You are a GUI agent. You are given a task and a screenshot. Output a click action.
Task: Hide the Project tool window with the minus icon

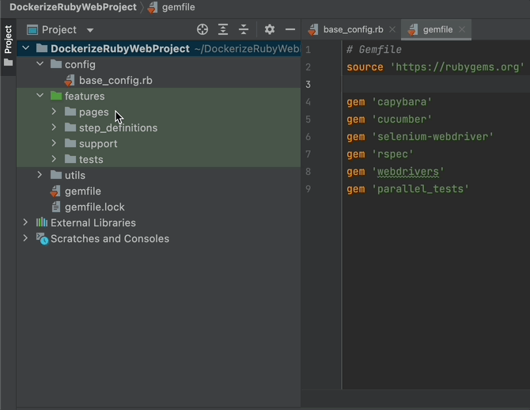[x=290, y=30]
